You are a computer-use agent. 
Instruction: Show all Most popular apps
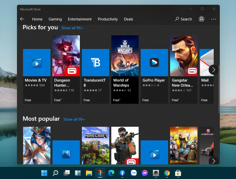tap(74, 119)
